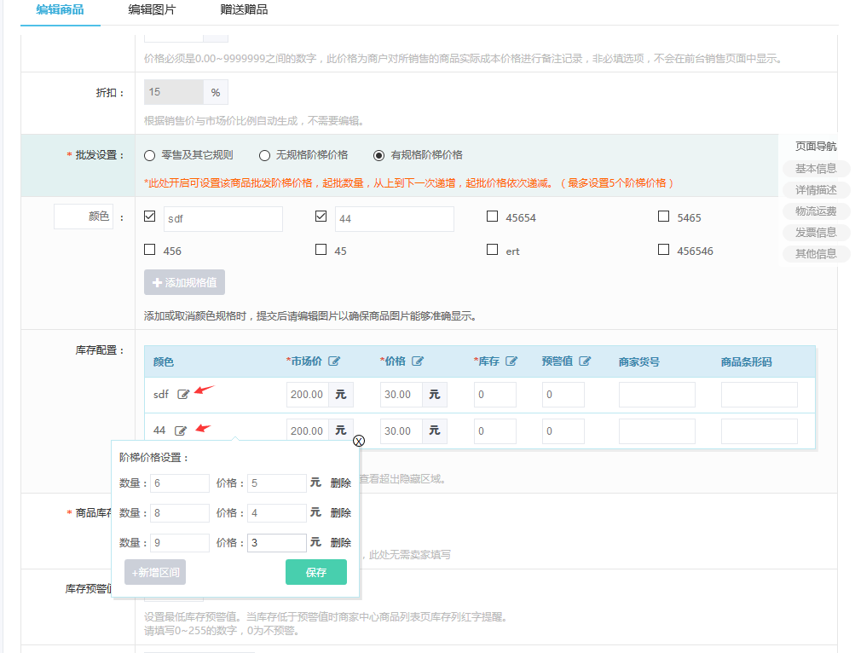The image size is (855, 653).
Task: Jump to 其他信息 in page navigation
Action: pyautogui.click(x=816, y=254)
